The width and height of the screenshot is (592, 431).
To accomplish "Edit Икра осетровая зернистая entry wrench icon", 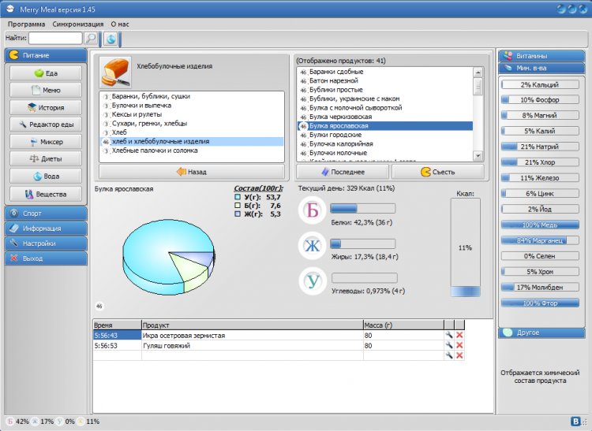I will coord(449,335).
